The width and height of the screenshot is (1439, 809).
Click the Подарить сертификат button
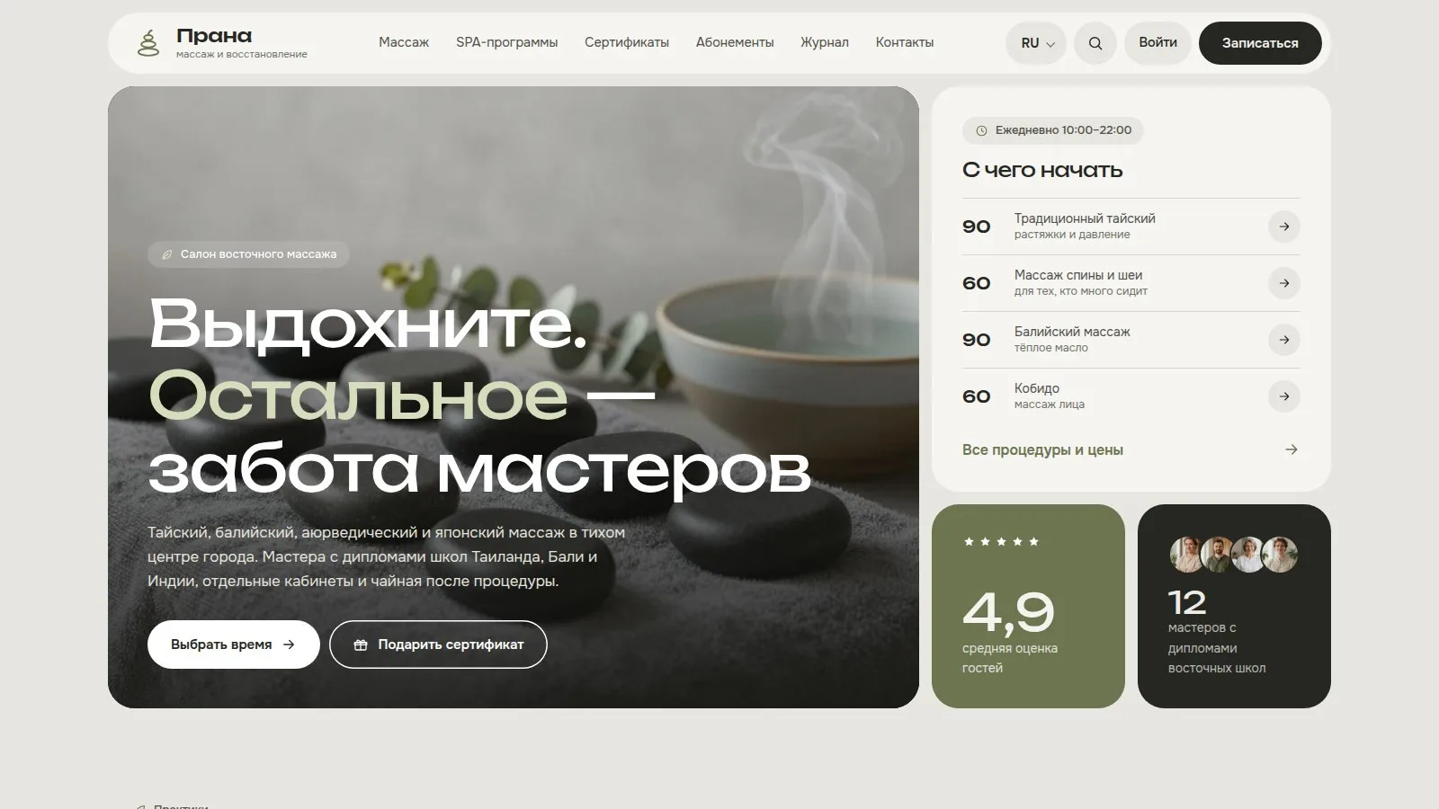(x=438, y=645)
